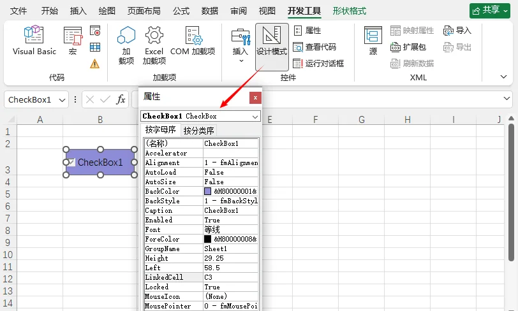Toggle 设计模式 design mode
Screen dimensions: 518x311
(272, 47)
